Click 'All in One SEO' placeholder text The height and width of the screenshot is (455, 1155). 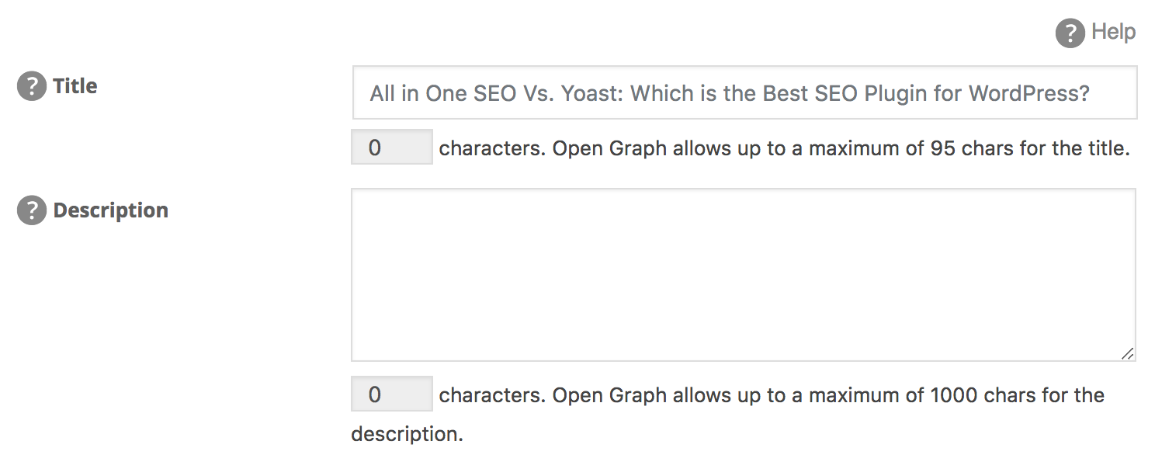pyautogui.click(x=442, y=94)
